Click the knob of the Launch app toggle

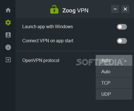[120, 27]
